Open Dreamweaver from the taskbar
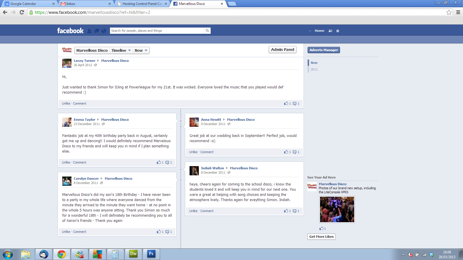This screenshot has height=260, width=463. point(133,254)
